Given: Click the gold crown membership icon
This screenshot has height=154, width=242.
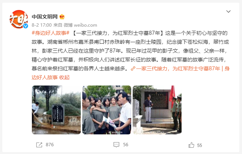Looking at the screenshot, I should (x=62, y=17).
